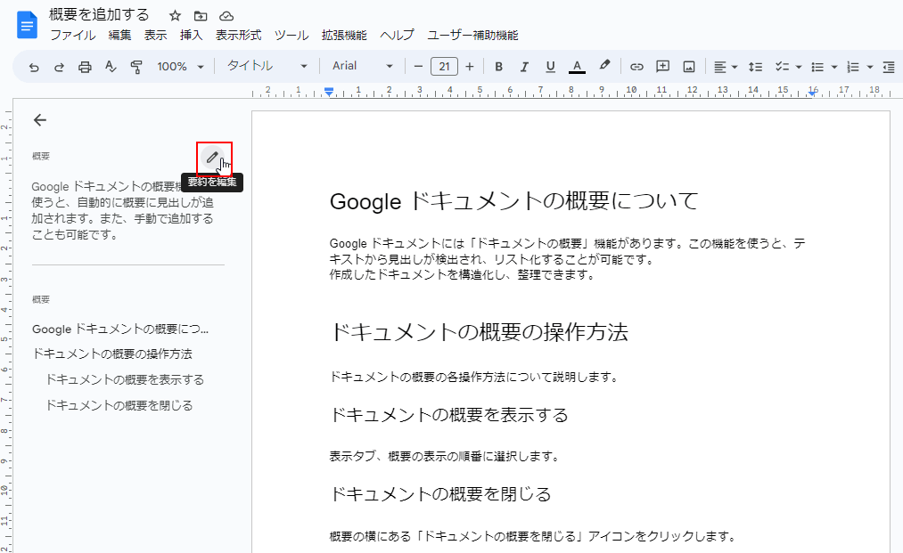Redo the last undone action
This screenshot has height=553, width=903.
pyautogui.click(x=59, y=67)
